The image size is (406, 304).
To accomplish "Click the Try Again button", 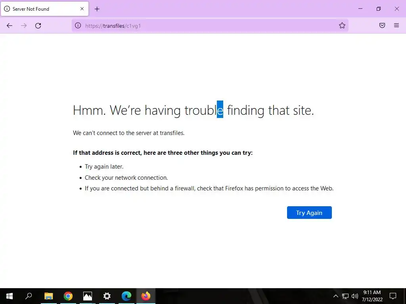I will click(x=309, y=213).
